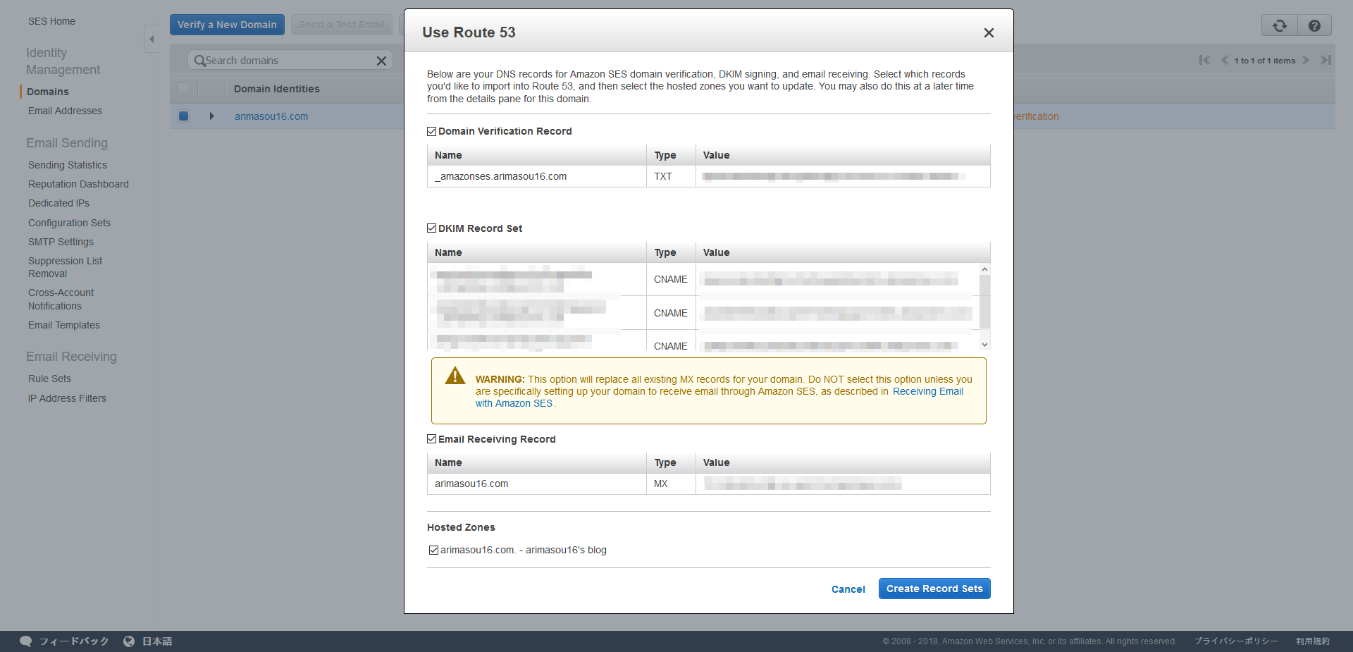
Task: Click the globe language icon
Action: [129, 641]
